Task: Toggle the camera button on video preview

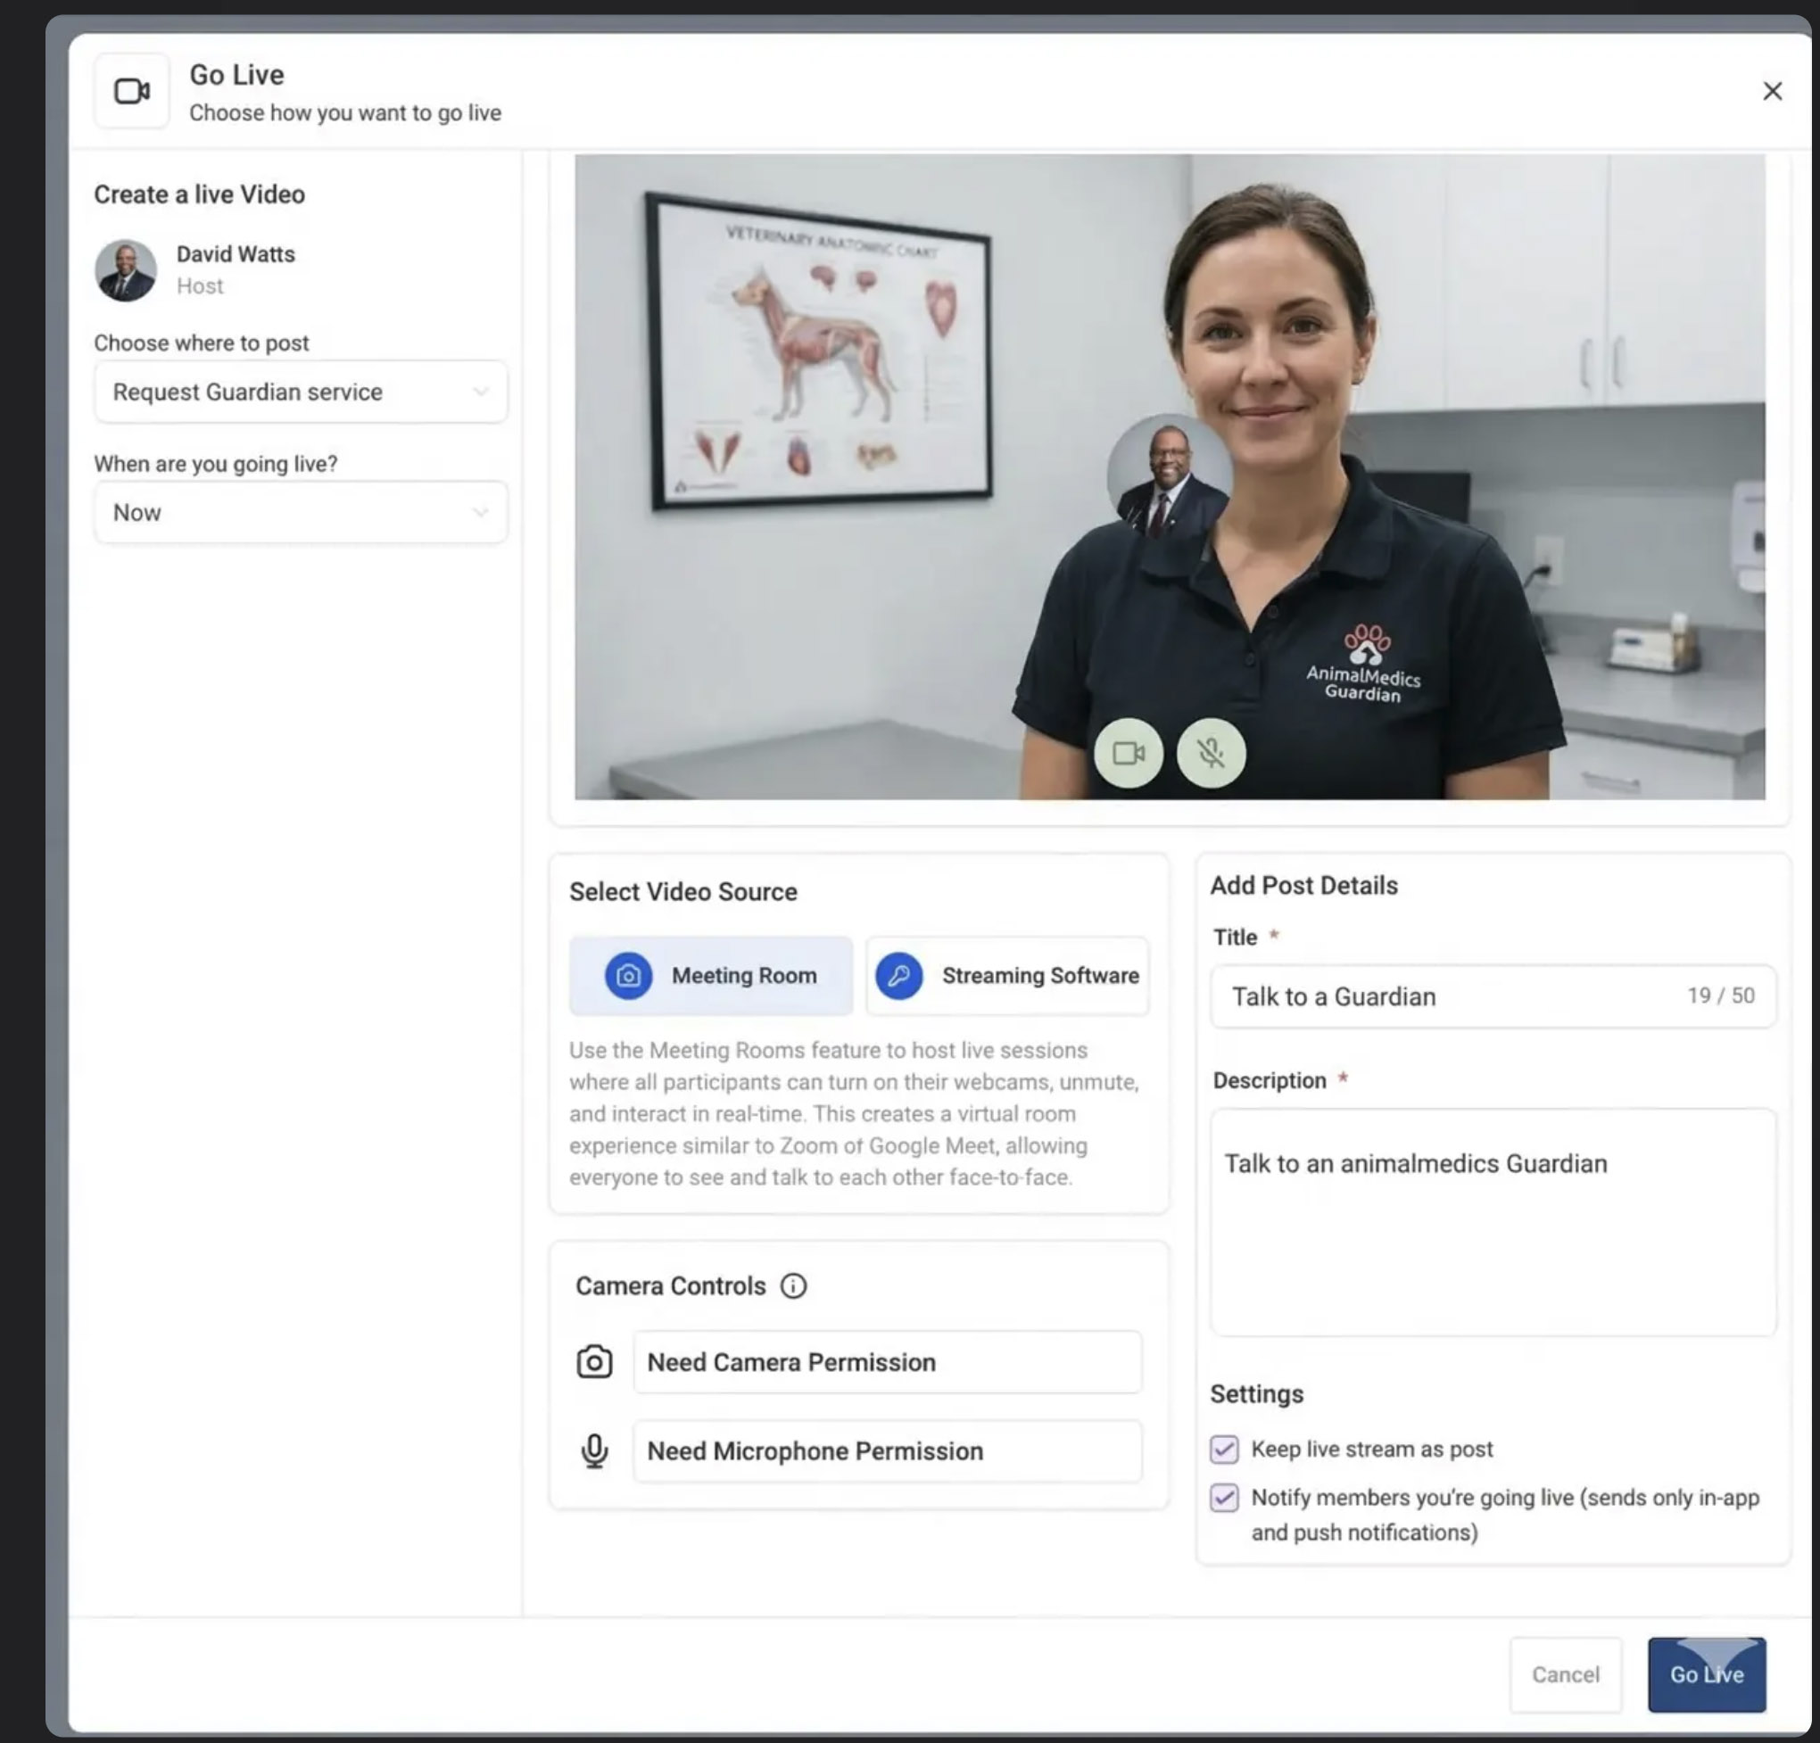Action: tap(1129, 753)
